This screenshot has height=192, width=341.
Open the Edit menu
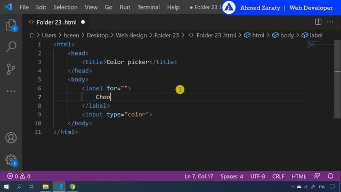[x=41, y=7]
